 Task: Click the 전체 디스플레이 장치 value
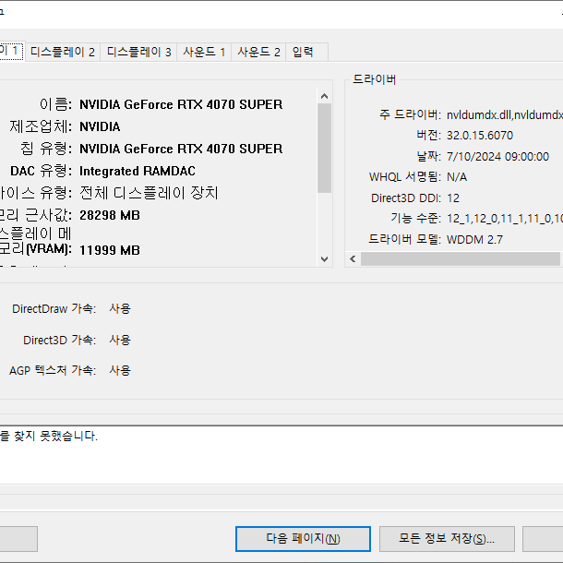149,193
